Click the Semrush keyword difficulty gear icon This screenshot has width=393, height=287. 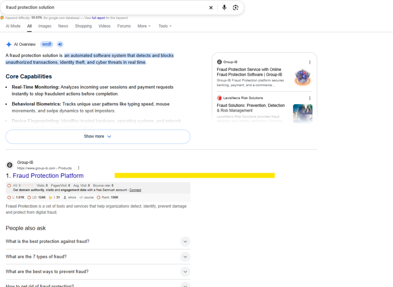(2, 18)
